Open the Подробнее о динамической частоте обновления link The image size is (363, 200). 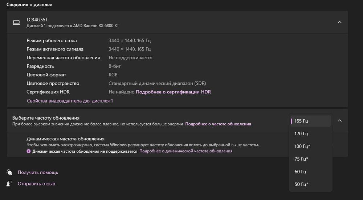click(x=186, y=151)
